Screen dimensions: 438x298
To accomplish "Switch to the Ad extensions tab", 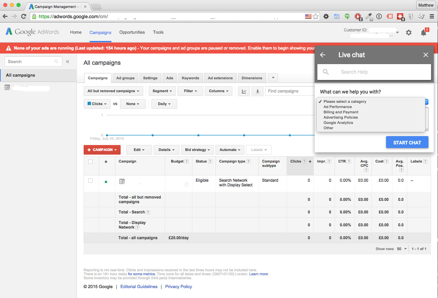I will click(220, 78).
